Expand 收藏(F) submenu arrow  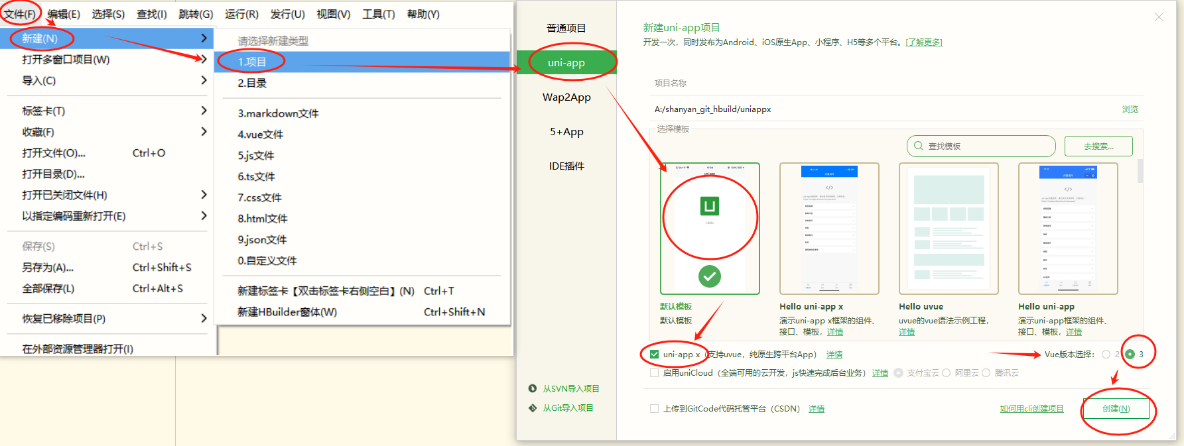point(204,132)
